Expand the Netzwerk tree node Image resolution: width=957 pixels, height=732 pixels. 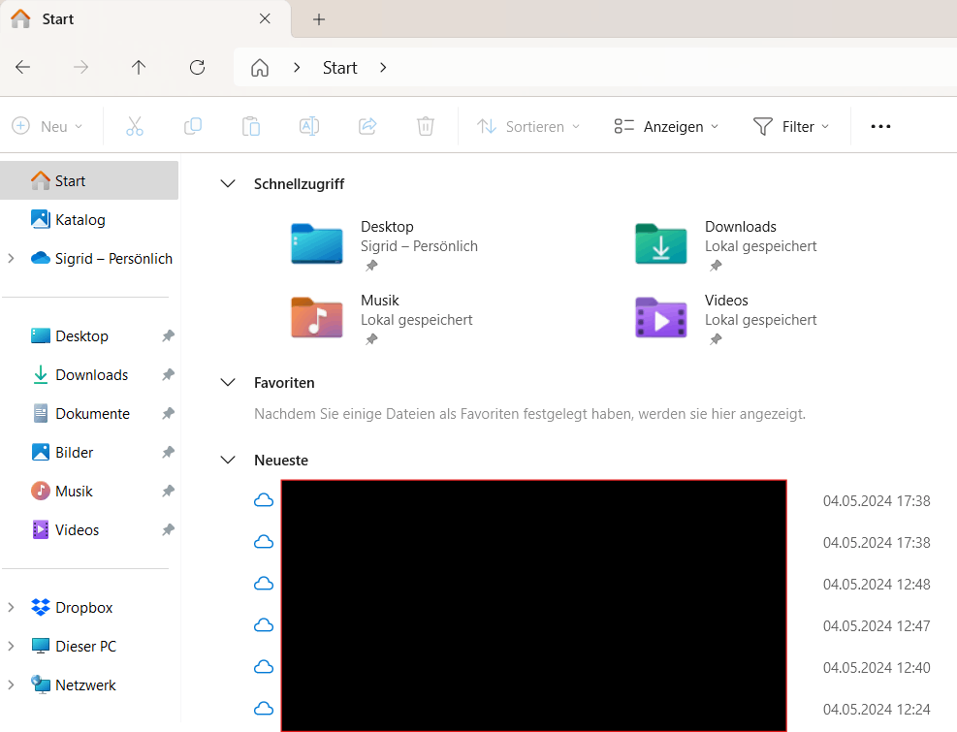[x=11, y=685]
